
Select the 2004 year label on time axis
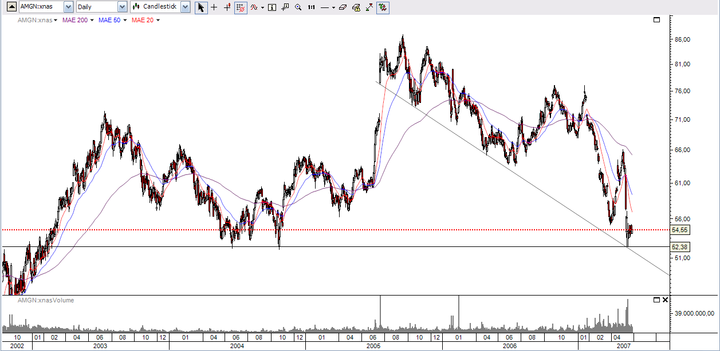coord(237,346)
